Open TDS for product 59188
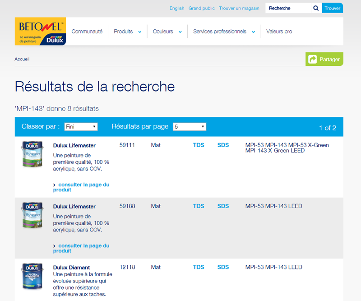Screen dimensions: 361x301 [199, 206]
